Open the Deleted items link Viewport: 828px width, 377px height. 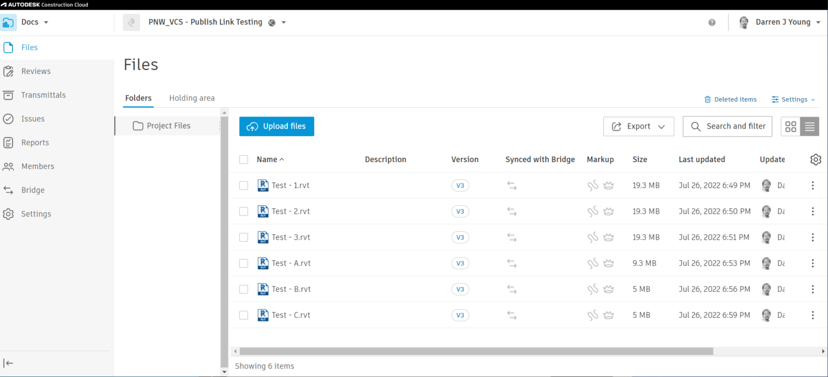point(730,100)
